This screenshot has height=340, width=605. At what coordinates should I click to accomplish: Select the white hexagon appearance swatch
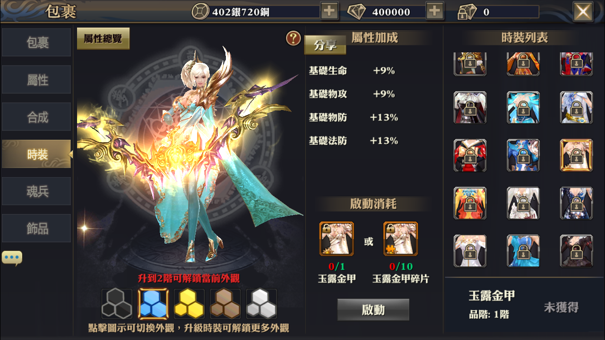(261, 304)
